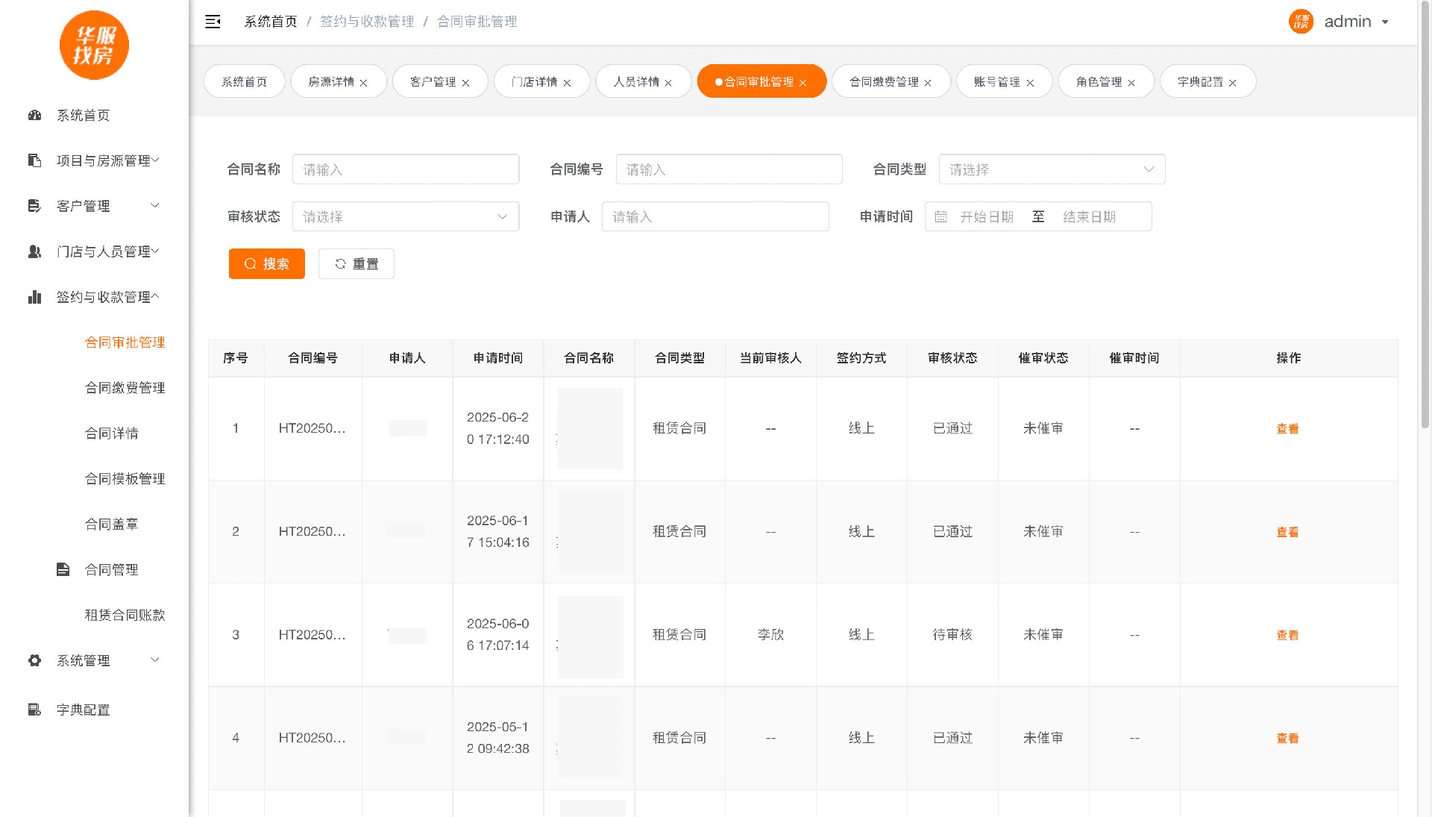Close the 字典配置 tab

[x=1233, y=83]
